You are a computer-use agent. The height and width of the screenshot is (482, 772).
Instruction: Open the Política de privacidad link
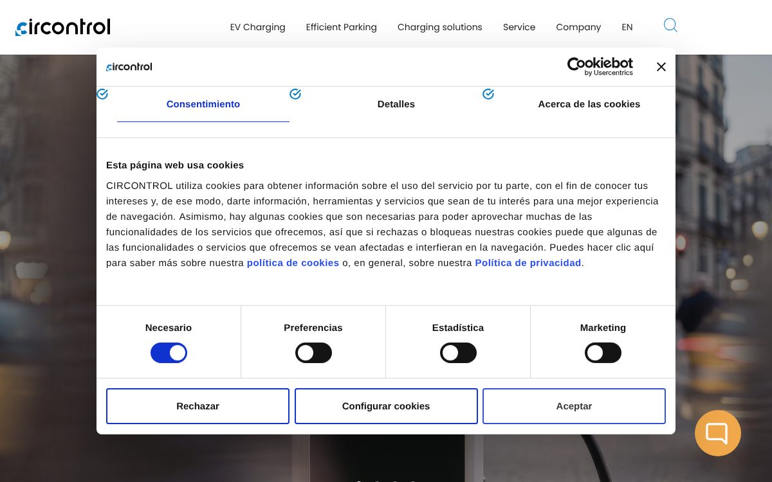click(528, 263)
